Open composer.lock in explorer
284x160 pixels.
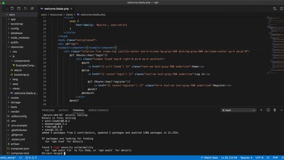(x=18, y=153)
